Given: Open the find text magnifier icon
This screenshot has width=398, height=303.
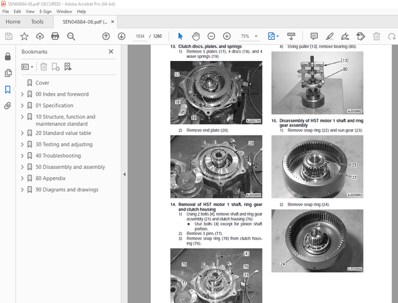Looking at the screenshot, I should click(71, 37).
